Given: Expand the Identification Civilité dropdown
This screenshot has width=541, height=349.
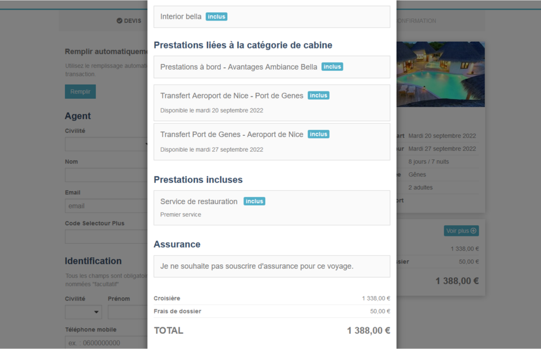Looking at the screenshot, I should click(83, 312).
